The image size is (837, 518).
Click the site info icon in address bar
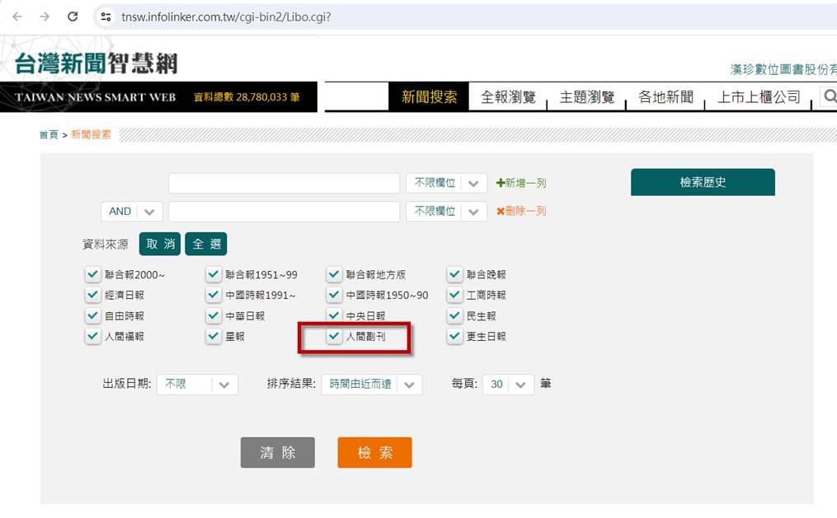(x=105, y=16)
